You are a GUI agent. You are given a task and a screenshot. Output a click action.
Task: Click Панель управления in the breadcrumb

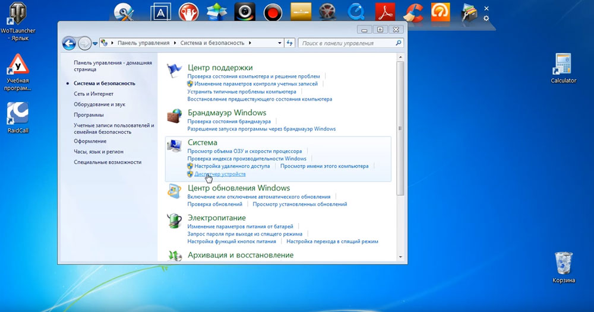pyautogui.click(x=143, y=43)
